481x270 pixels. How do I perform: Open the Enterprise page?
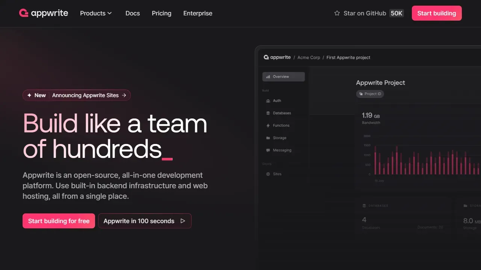[x=198, y=13]
